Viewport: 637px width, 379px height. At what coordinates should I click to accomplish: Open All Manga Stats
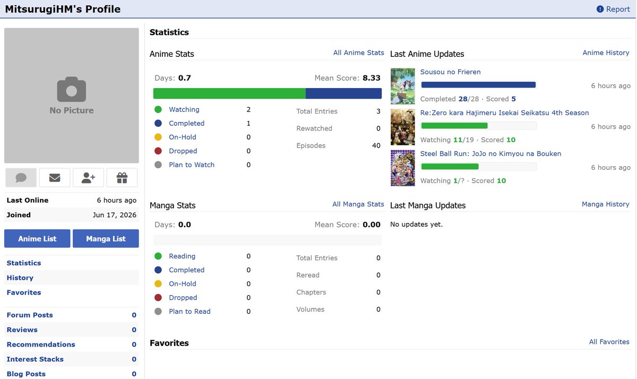pyautogui.click(x=358, y=204)
